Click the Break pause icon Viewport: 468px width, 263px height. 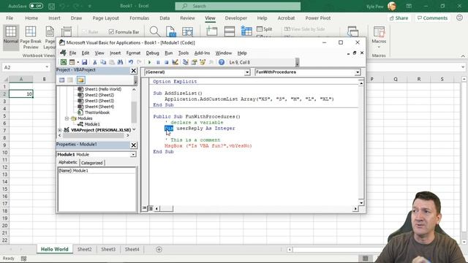pos(158,62)
